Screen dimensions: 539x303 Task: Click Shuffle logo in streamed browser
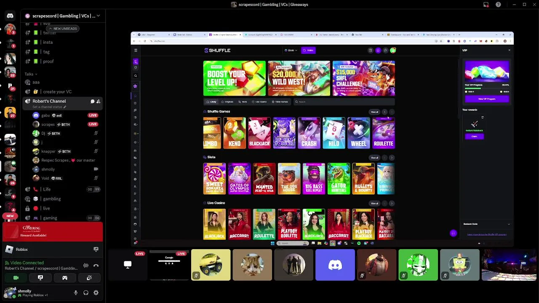[217, 50]
